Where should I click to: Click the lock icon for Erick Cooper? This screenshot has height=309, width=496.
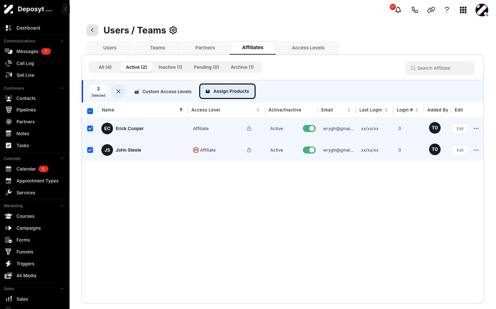pos(249,128)
